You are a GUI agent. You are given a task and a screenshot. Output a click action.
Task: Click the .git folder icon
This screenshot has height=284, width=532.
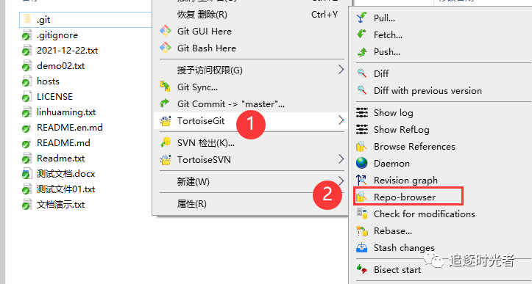coord(27,19)
